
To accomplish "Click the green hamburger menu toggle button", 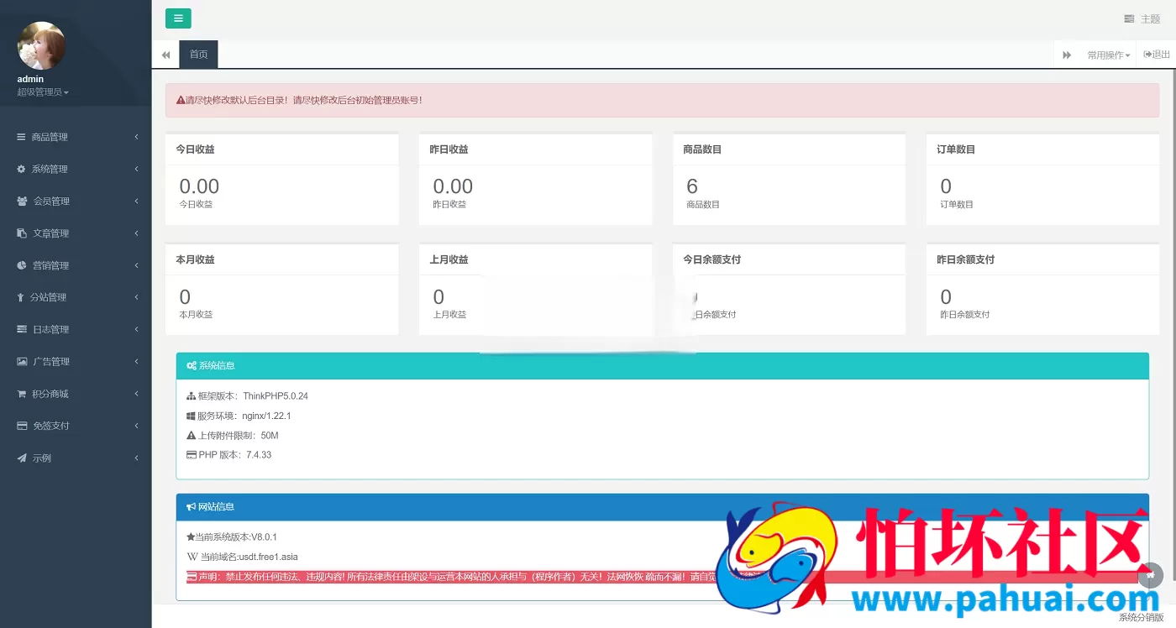I will [178, 18].
